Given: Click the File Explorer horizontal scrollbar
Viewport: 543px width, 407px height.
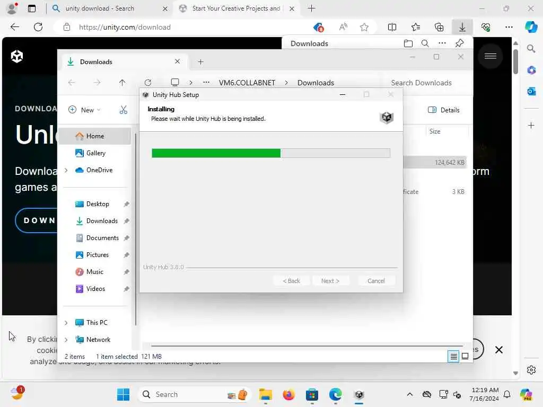Looking at the screenshot, I should 307,346.
